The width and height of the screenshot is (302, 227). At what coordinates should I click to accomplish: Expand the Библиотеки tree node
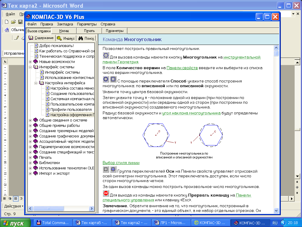click(30, 163)
